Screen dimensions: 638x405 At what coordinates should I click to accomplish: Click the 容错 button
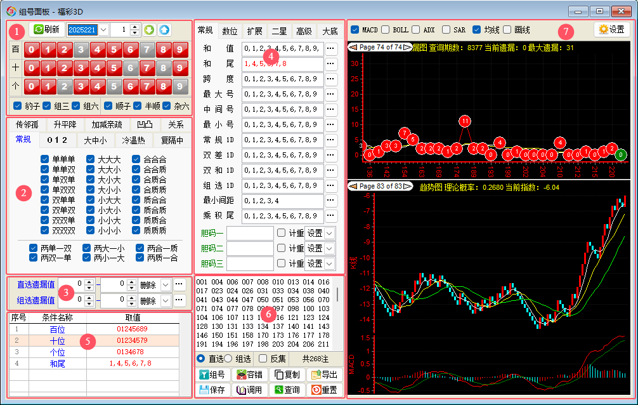(249, 375)
